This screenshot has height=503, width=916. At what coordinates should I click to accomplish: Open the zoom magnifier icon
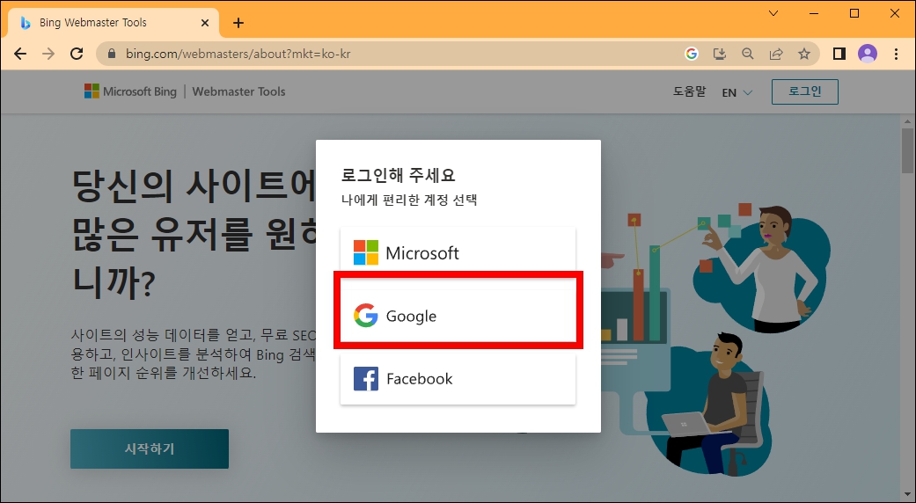click(748, 54)
